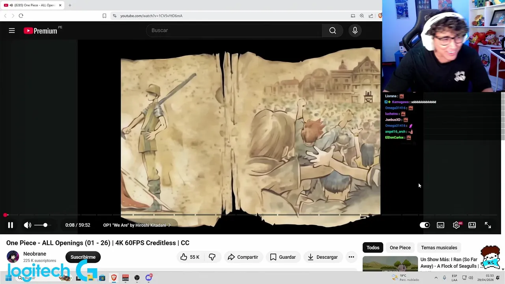Viewport: 505px width, 284px height.
Task: Open the Un Show Más recommended thumbnail
Action: tap(390, 263)
